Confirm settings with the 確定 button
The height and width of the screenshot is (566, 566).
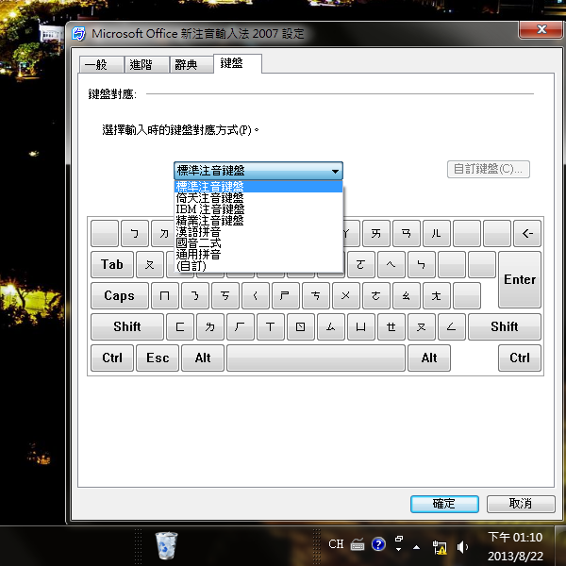coord(444,504)
